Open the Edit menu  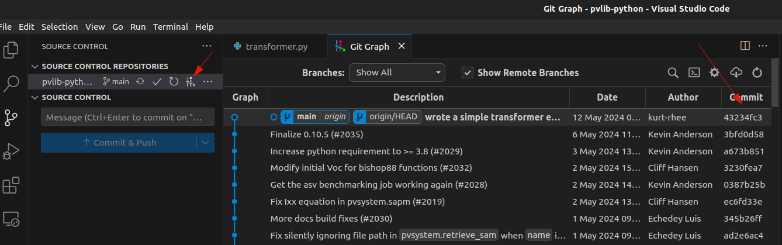(26, 27)
